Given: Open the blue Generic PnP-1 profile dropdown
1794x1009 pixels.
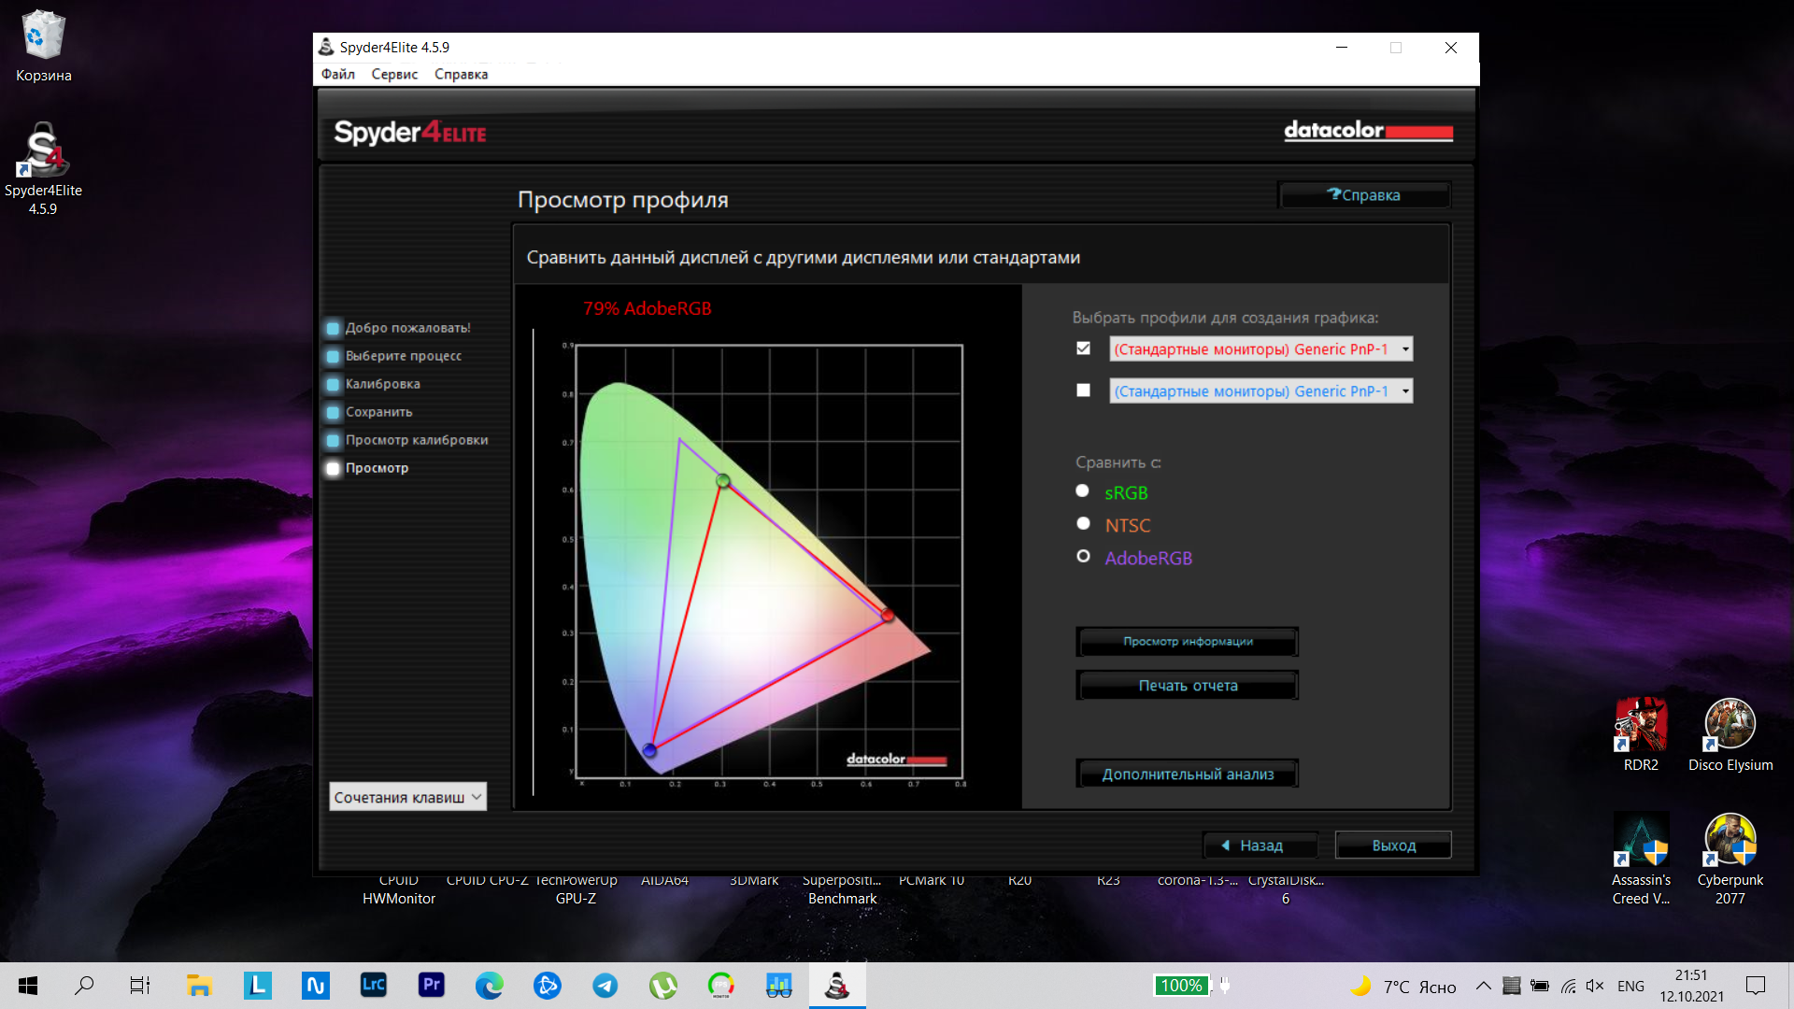Looking at the screenshot, I should (1260, 391).
